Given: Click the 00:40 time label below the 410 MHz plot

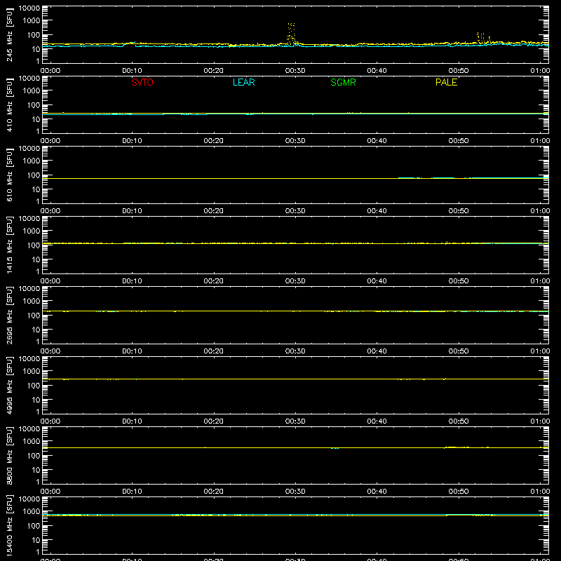Looking at the screenshot, I should pos(377,141).
